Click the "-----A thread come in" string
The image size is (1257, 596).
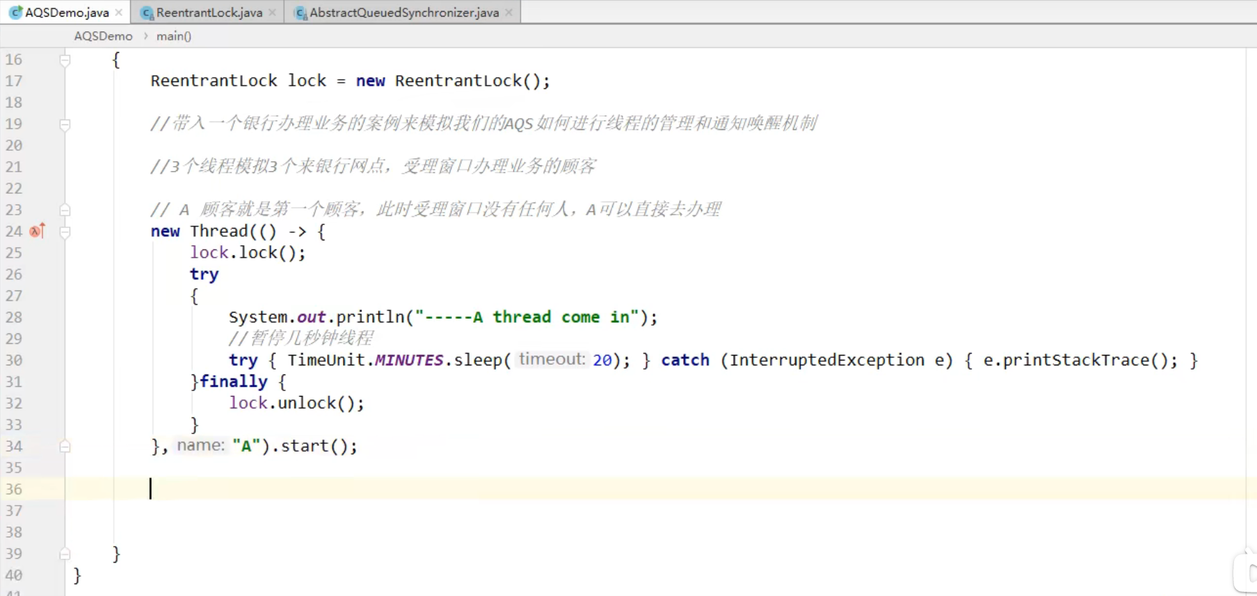click(527, 317)
